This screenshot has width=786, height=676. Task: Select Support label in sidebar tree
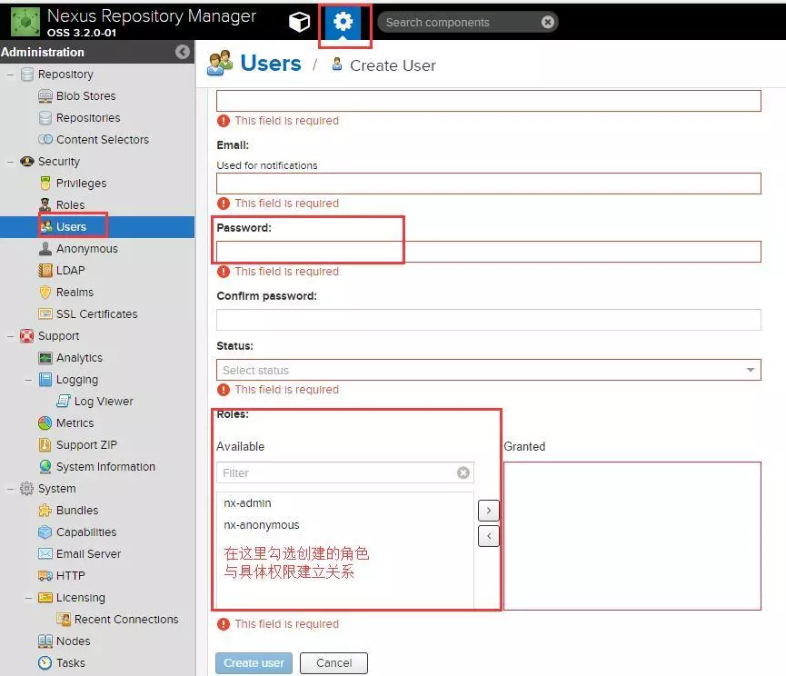tap(59, 336)
